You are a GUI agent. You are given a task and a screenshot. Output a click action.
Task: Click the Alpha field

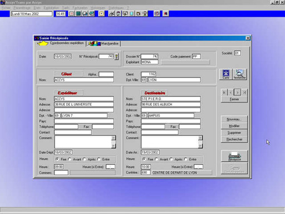point(106,74)
